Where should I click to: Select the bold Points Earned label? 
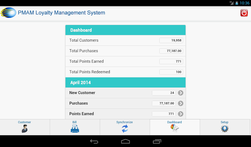pyautogui.click(x=82, y=114)
